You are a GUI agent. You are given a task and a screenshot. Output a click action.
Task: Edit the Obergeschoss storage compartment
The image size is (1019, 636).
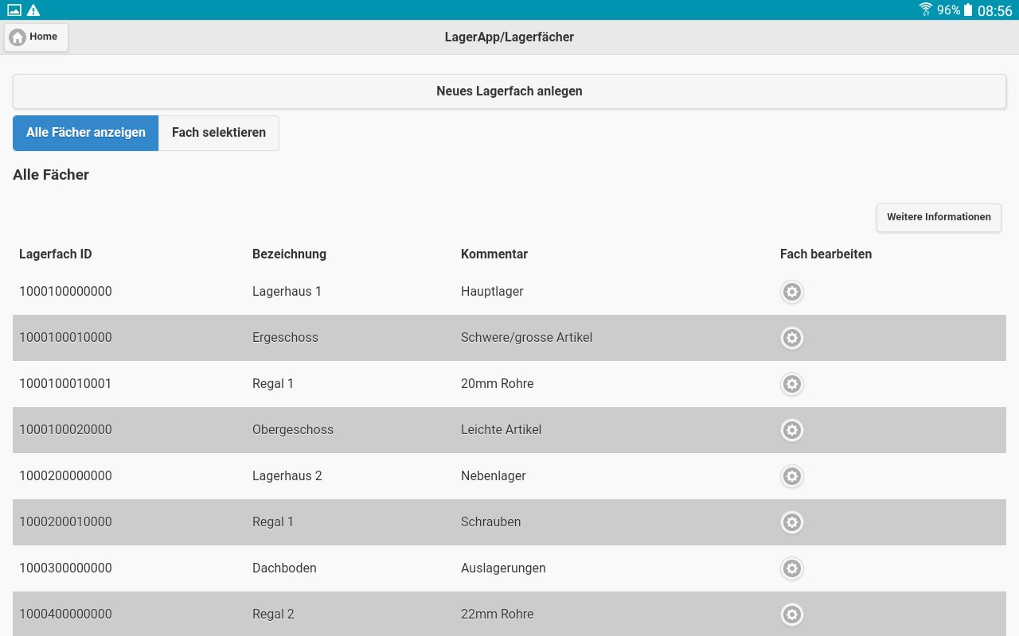791,430
